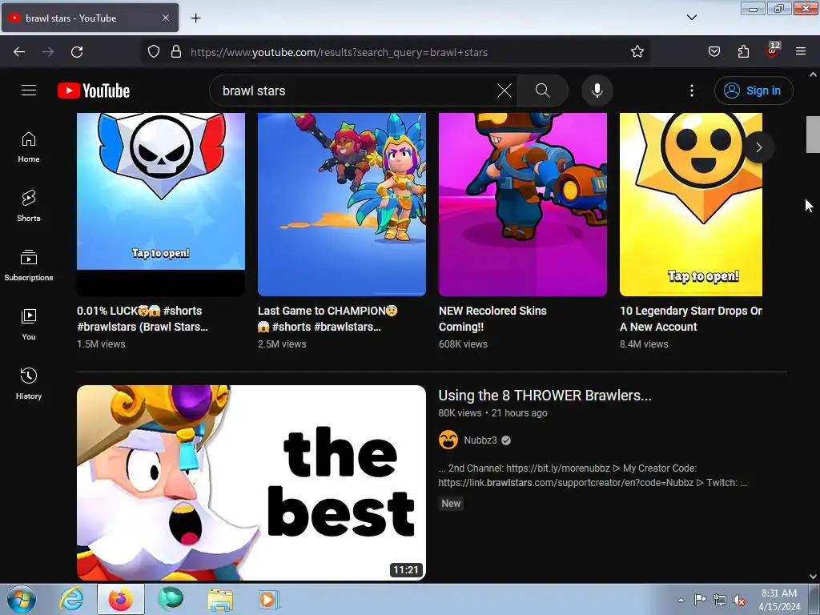The image size is (820, 615).
Task: Open Save to Pocket icon
Action: [713, 52]
